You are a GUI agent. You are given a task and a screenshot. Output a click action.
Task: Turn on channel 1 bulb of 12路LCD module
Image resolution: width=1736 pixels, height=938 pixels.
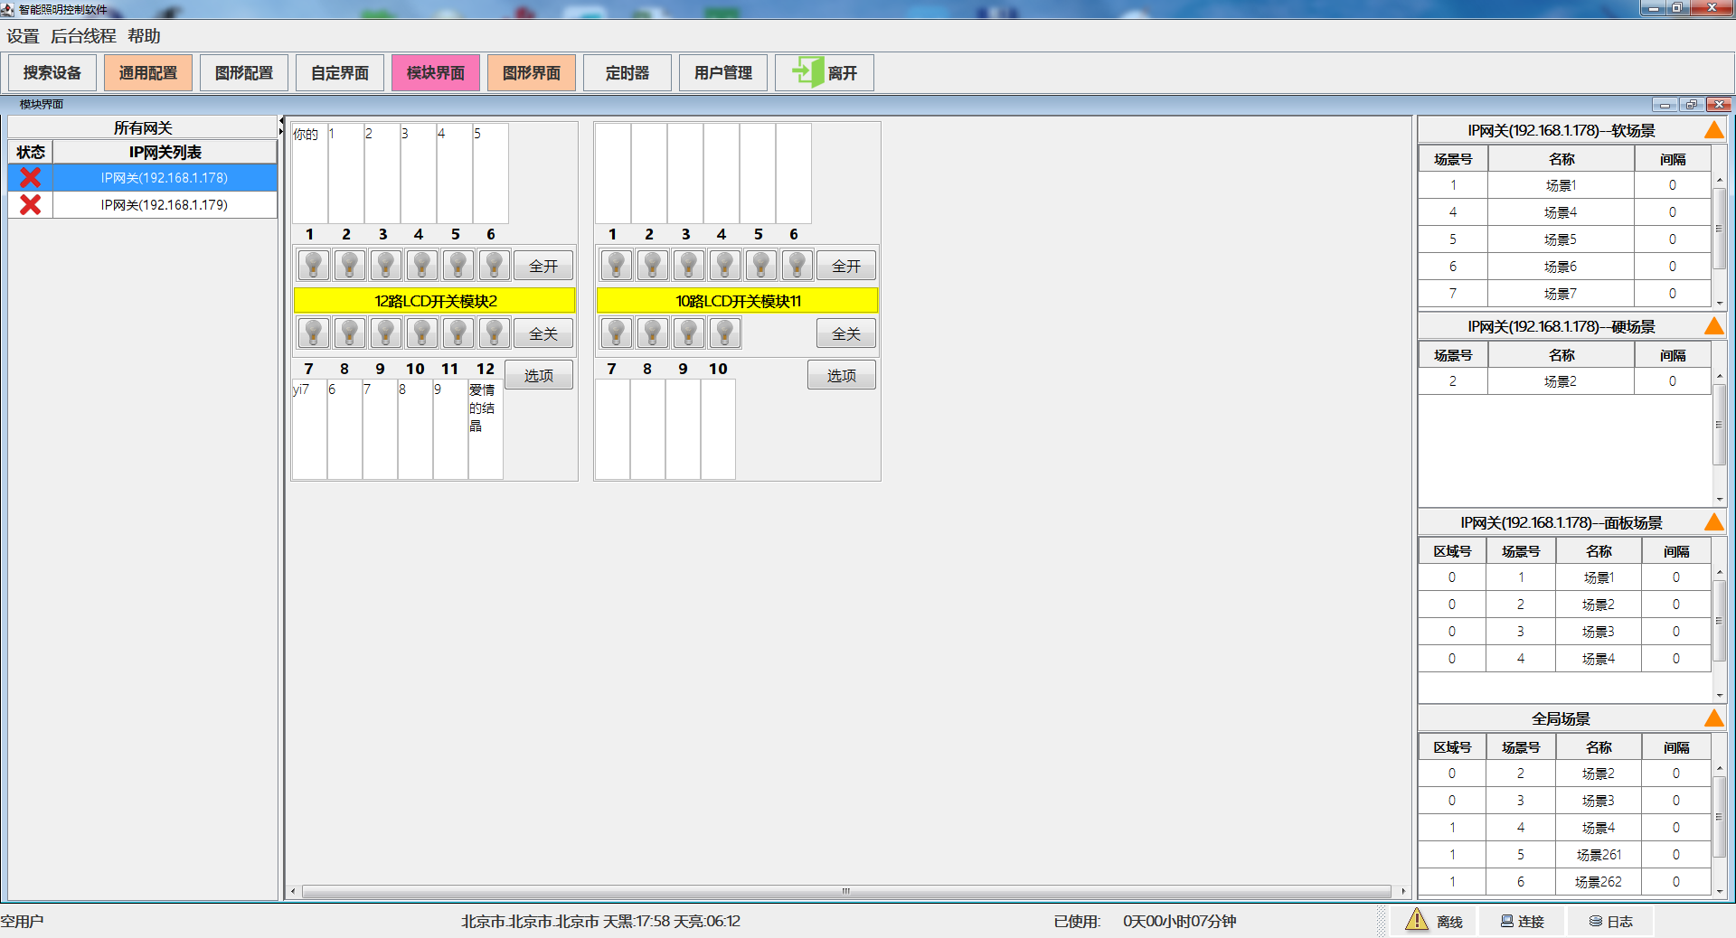click(x=314, y=266)
